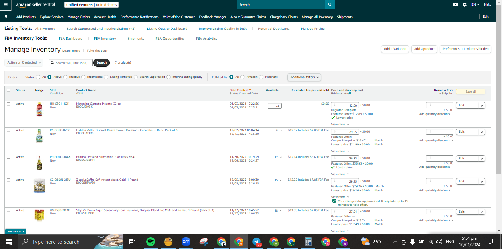Open the Windows Start menu
Viewport: 502px width, 249px height.
(9, 242)
